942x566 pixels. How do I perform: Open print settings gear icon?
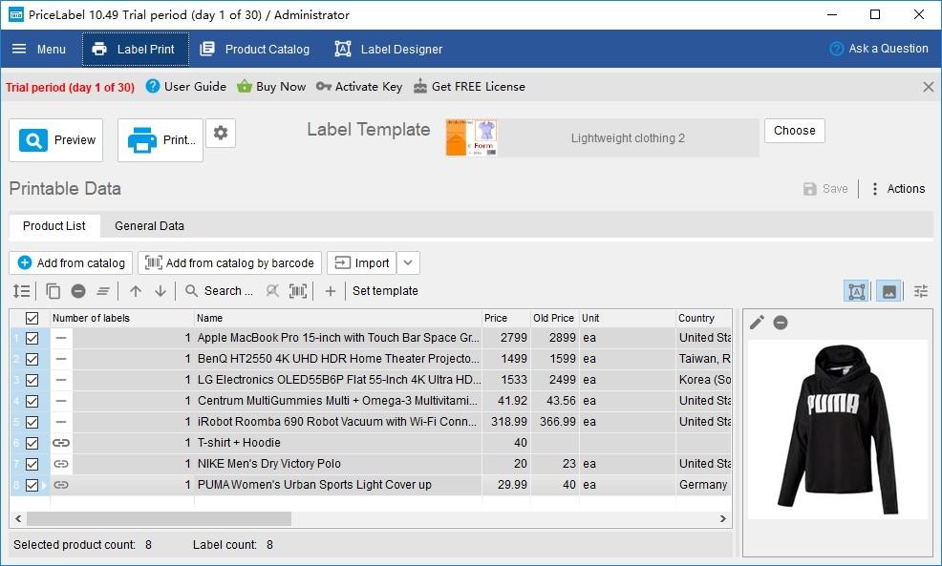221,133
